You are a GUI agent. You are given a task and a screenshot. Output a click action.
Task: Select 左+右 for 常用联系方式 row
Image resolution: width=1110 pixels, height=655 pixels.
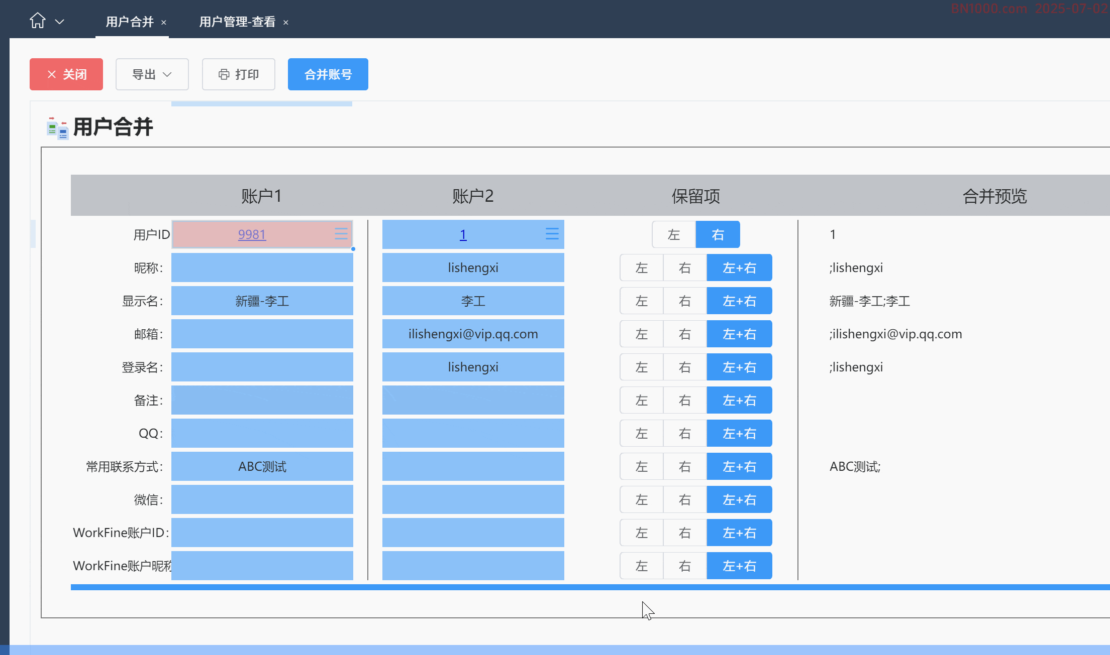[740, 466]
